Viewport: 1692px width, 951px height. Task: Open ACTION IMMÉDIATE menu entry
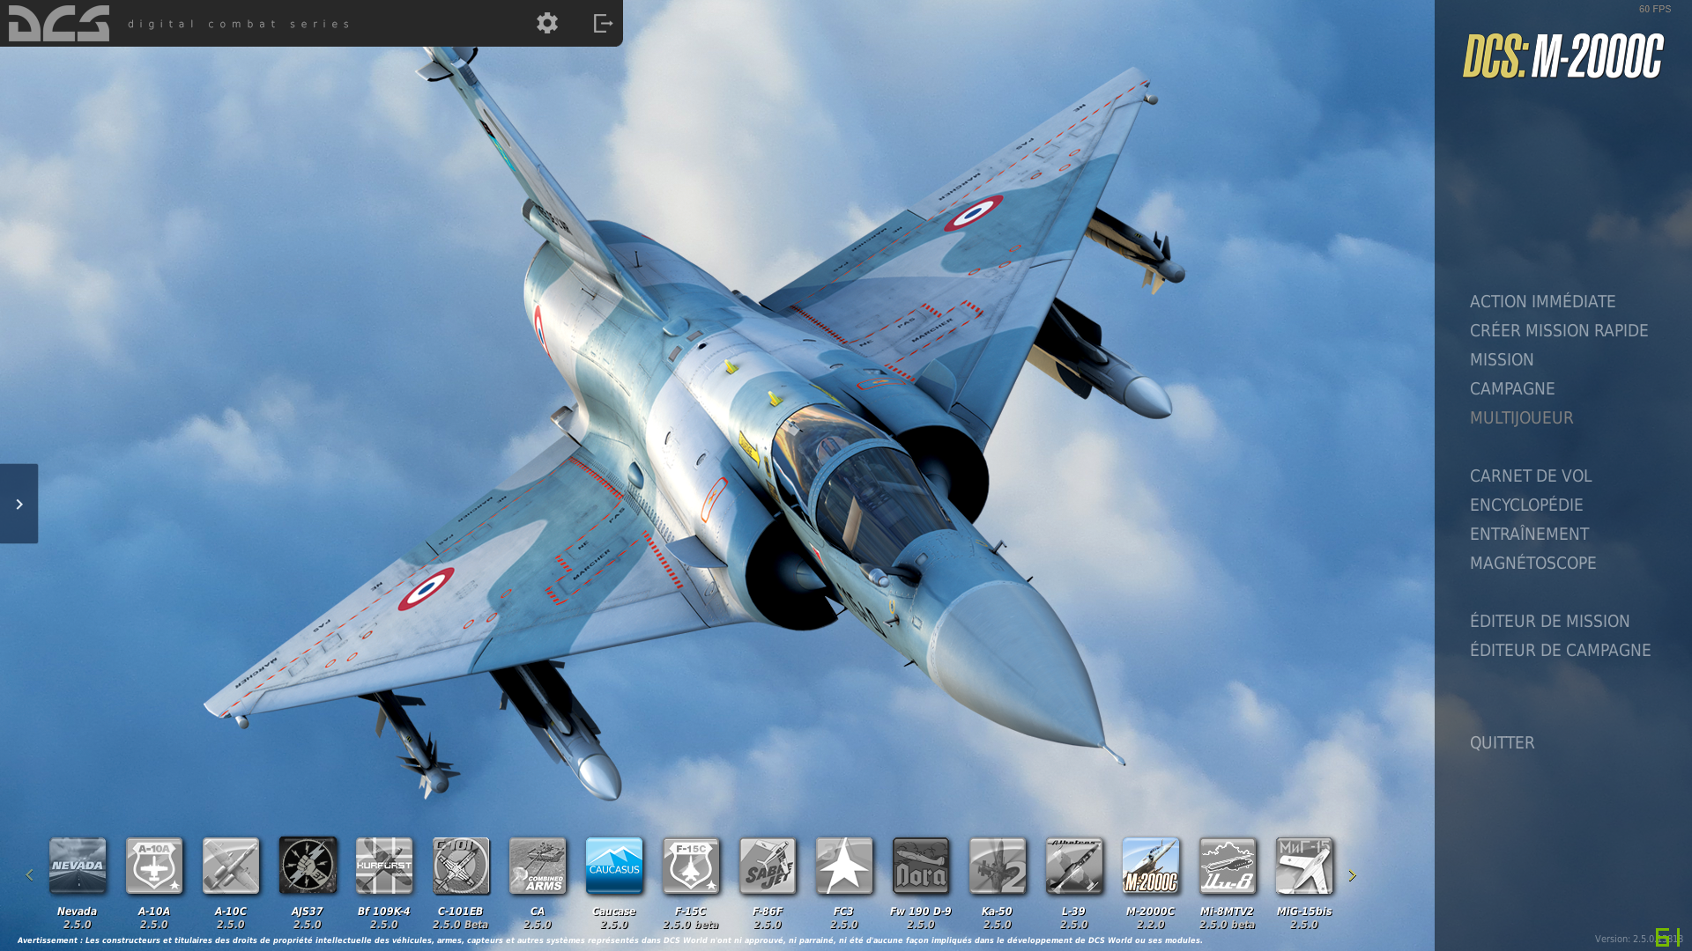pos(1542,301)
